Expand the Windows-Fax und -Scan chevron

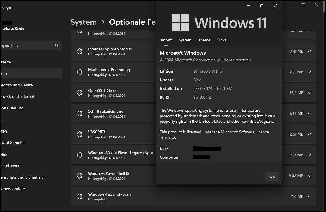coord(309,196)
